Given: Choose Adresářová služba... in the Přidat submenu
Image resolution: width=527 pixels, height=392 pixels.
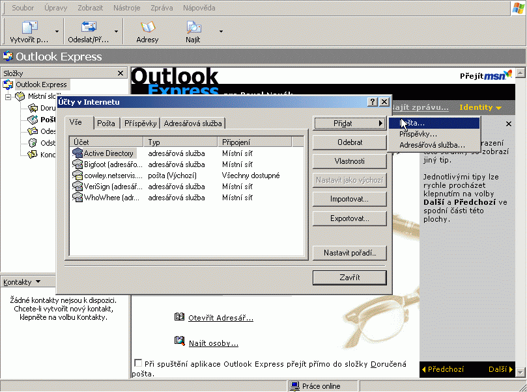Looking at the screenshot, I should [434, 145].
